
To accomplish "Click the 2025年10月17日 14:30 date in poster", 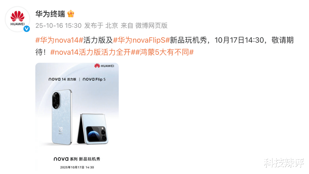I will 77,167.
